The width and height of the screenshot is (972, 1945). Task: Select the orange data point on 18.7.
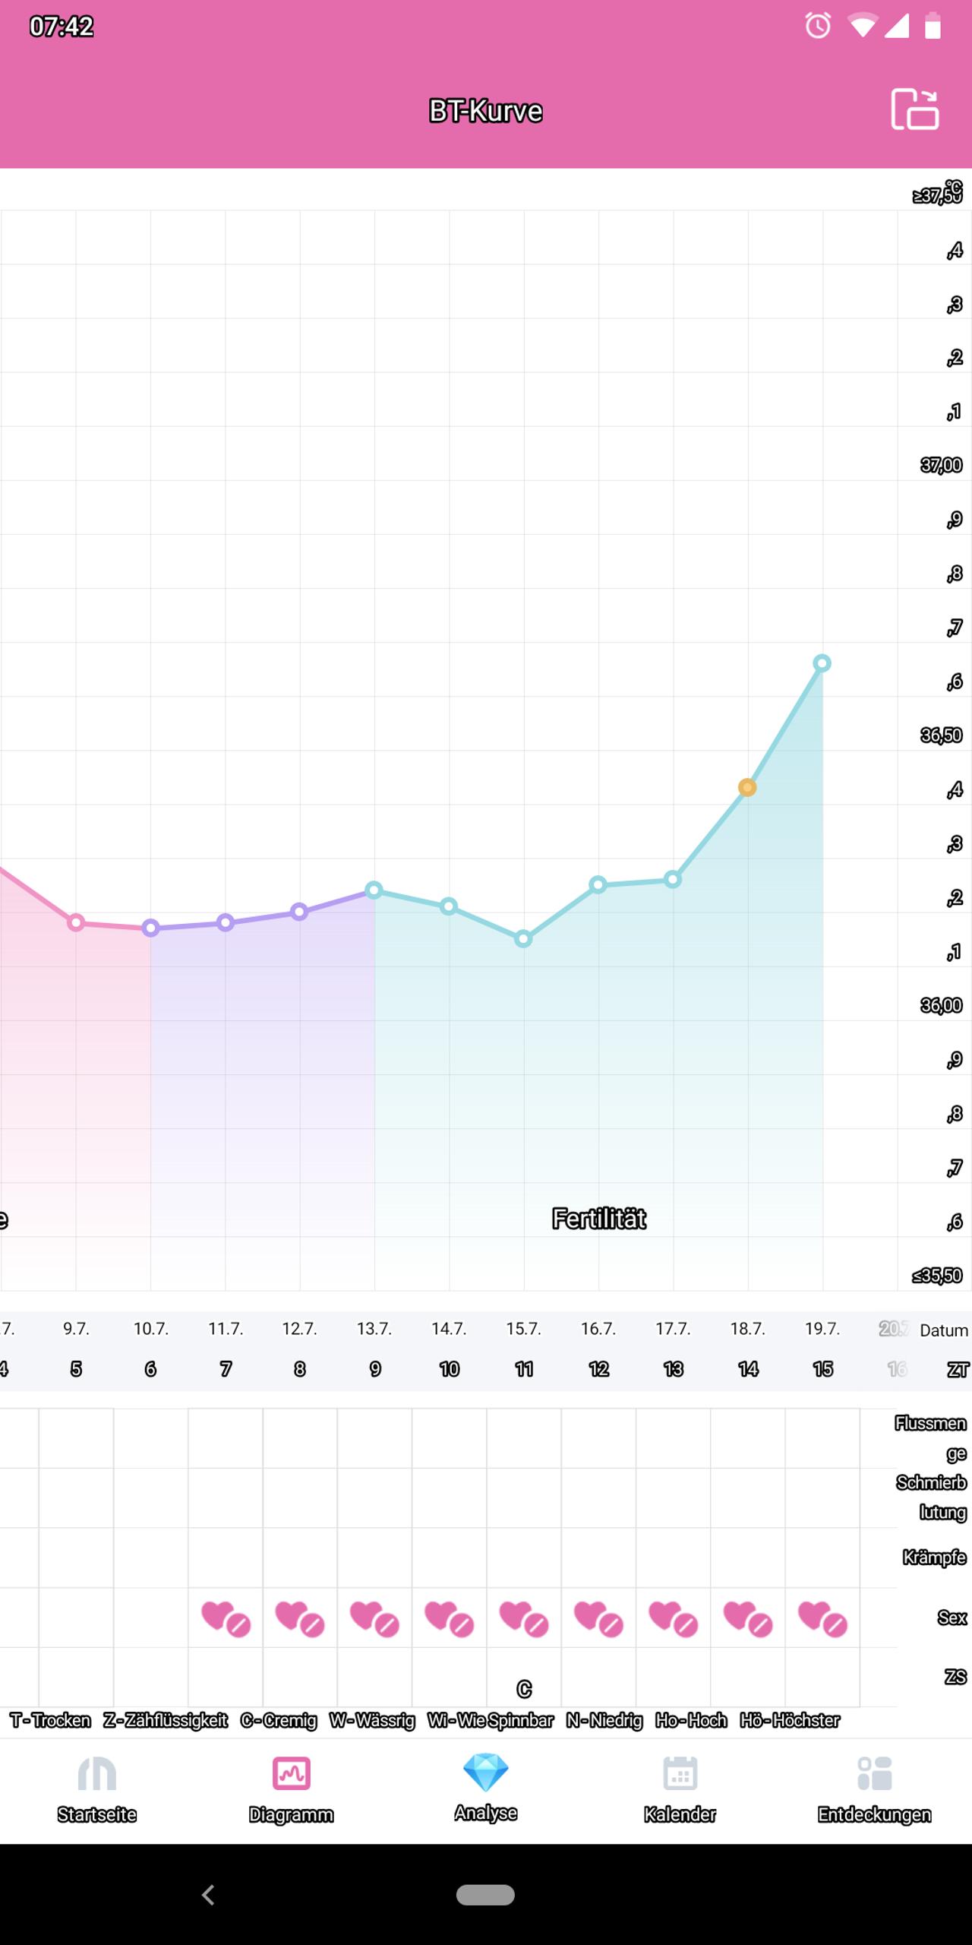[x=747, y=787]
